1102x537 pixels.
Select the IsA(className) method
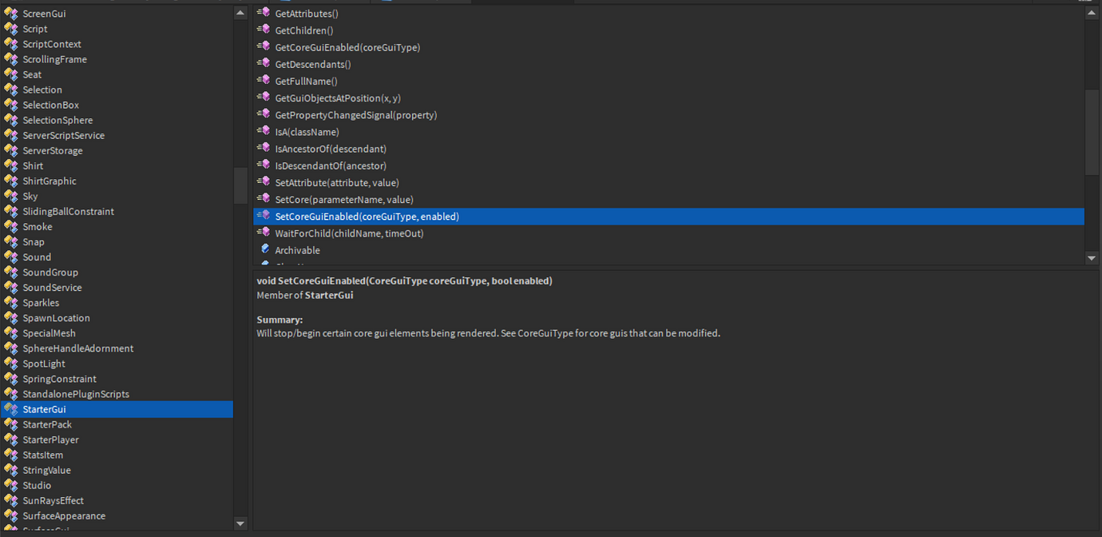pos(307,132)
